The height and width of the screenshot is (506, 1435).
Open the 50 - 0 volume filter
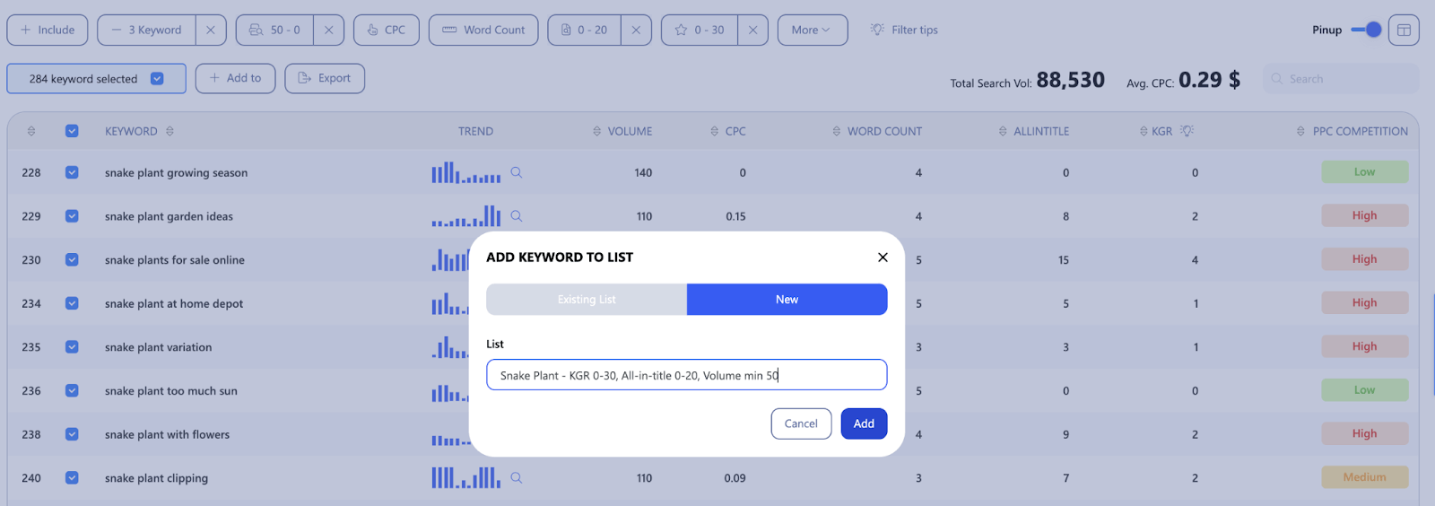click(275, 30)
